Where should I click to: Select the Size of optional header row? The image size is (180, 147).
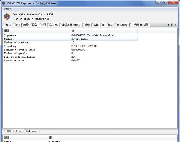click(x=70, y=57)
